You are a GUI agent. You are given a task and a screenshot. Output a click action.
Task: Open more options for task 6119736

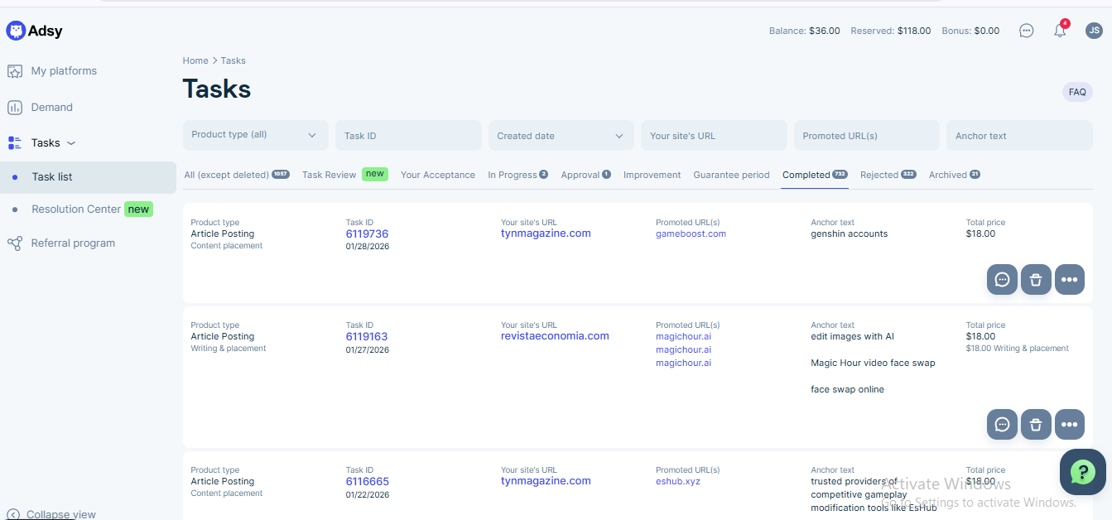pyautogui.click(x=1069, y=280)
